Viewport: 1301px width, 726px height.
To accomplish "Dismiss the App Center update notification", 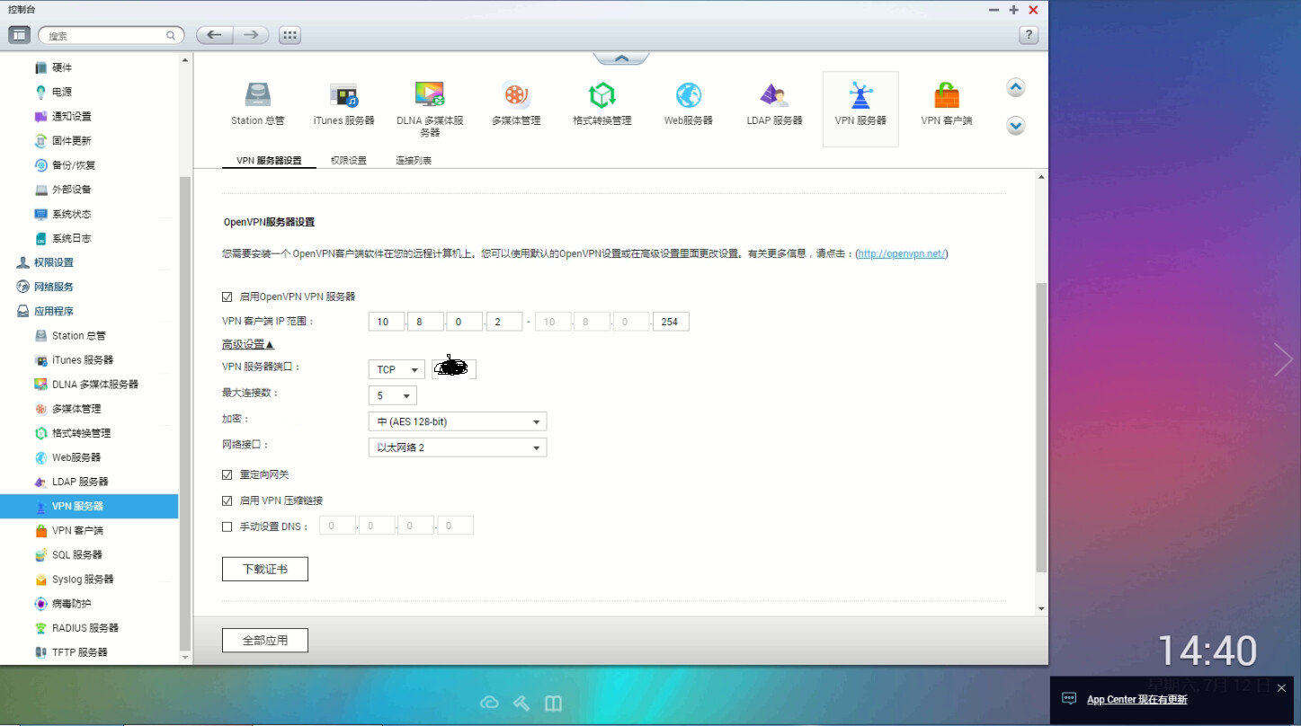I will tap(1281, 688).
